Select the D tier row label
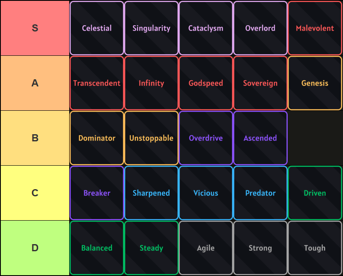The width and height of the screenshot is (343, 276). tap(35, 248)
